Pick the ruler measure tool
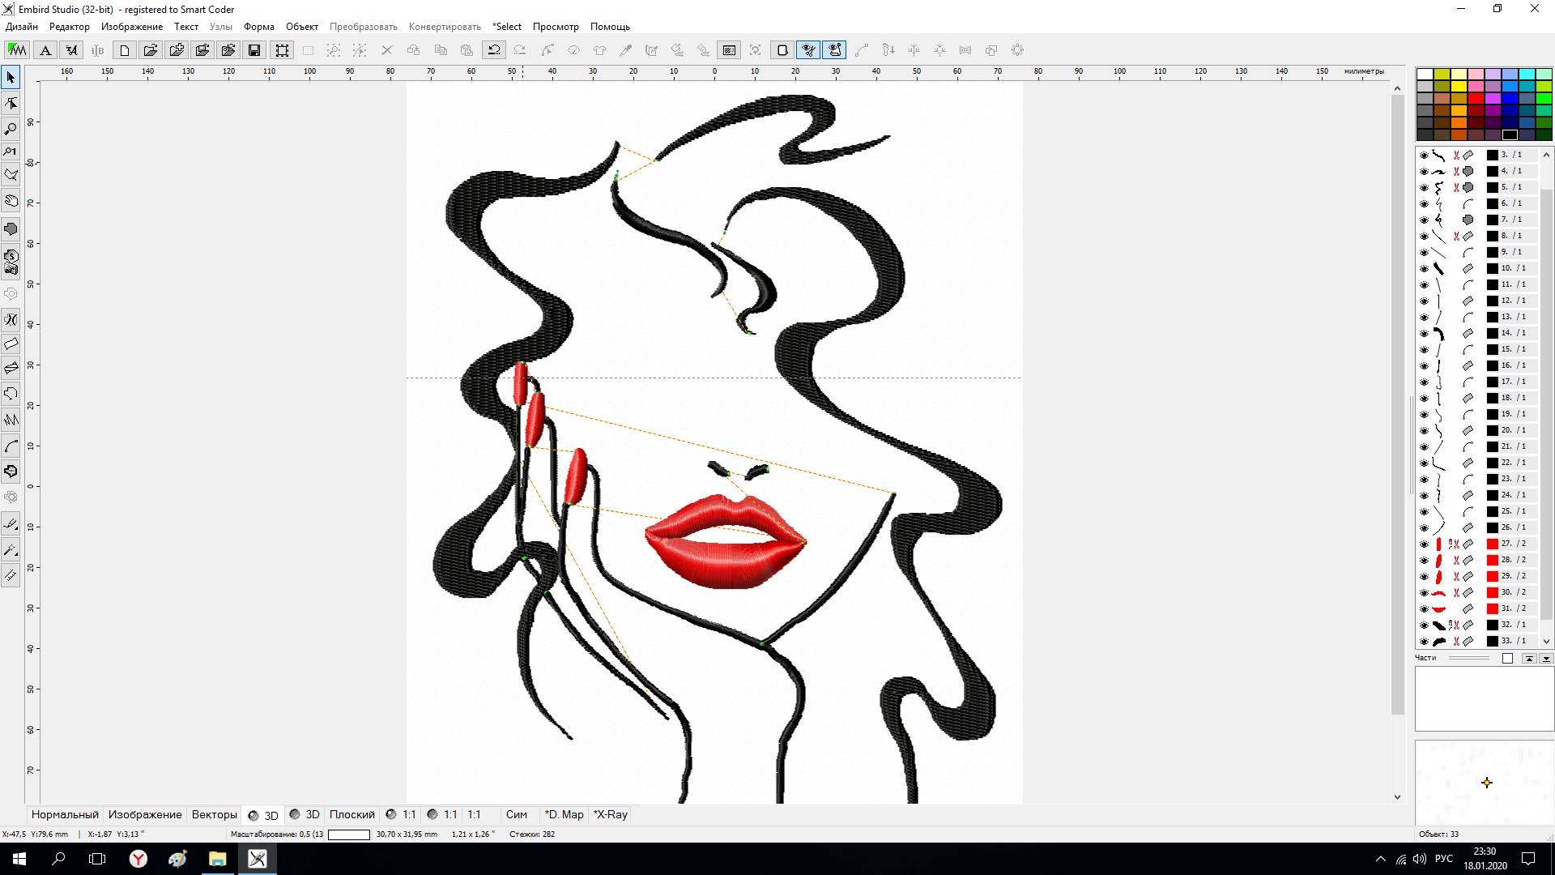1555x875 pixels. coord(11,576)
